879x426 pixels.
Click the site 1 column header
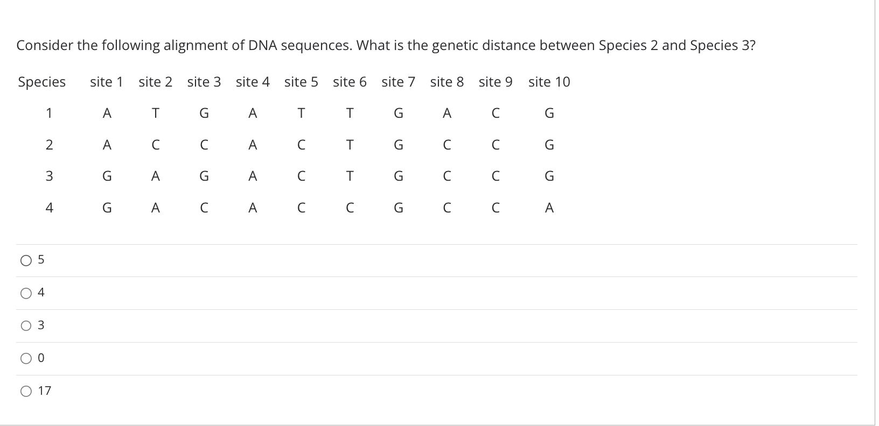(107, 82)
